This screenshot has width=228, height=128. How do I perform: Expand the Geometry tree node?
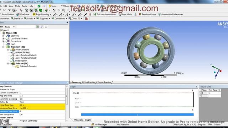tap(3, 36)
